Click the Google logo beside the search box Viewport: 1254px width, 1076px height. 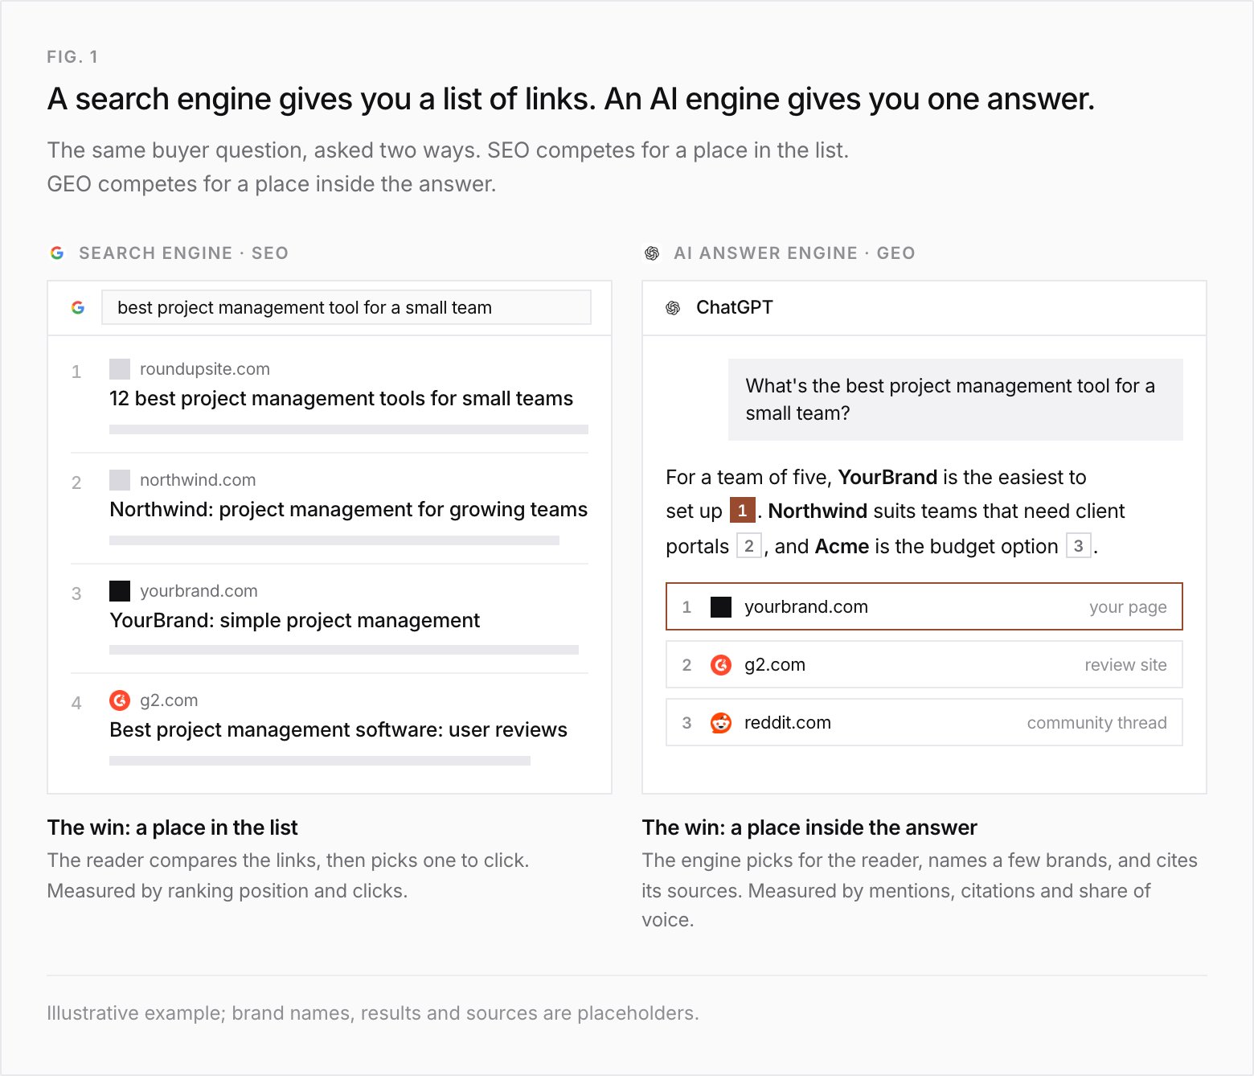coord(78,307)
